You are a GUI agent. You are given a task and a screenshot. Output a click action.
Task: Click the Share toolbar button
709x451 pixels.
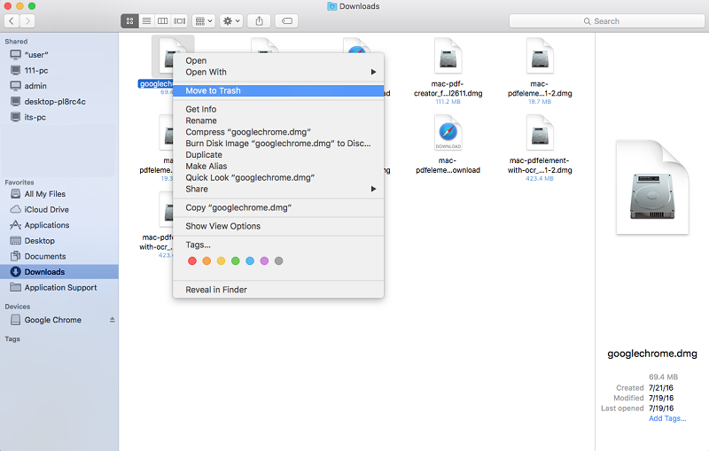259,20
